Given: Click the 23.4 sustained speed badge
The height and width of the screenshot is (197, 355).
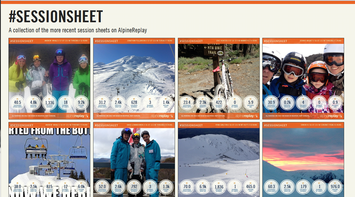Looking at the screenshot, I should pyautogui.click(x=187, y=103).
